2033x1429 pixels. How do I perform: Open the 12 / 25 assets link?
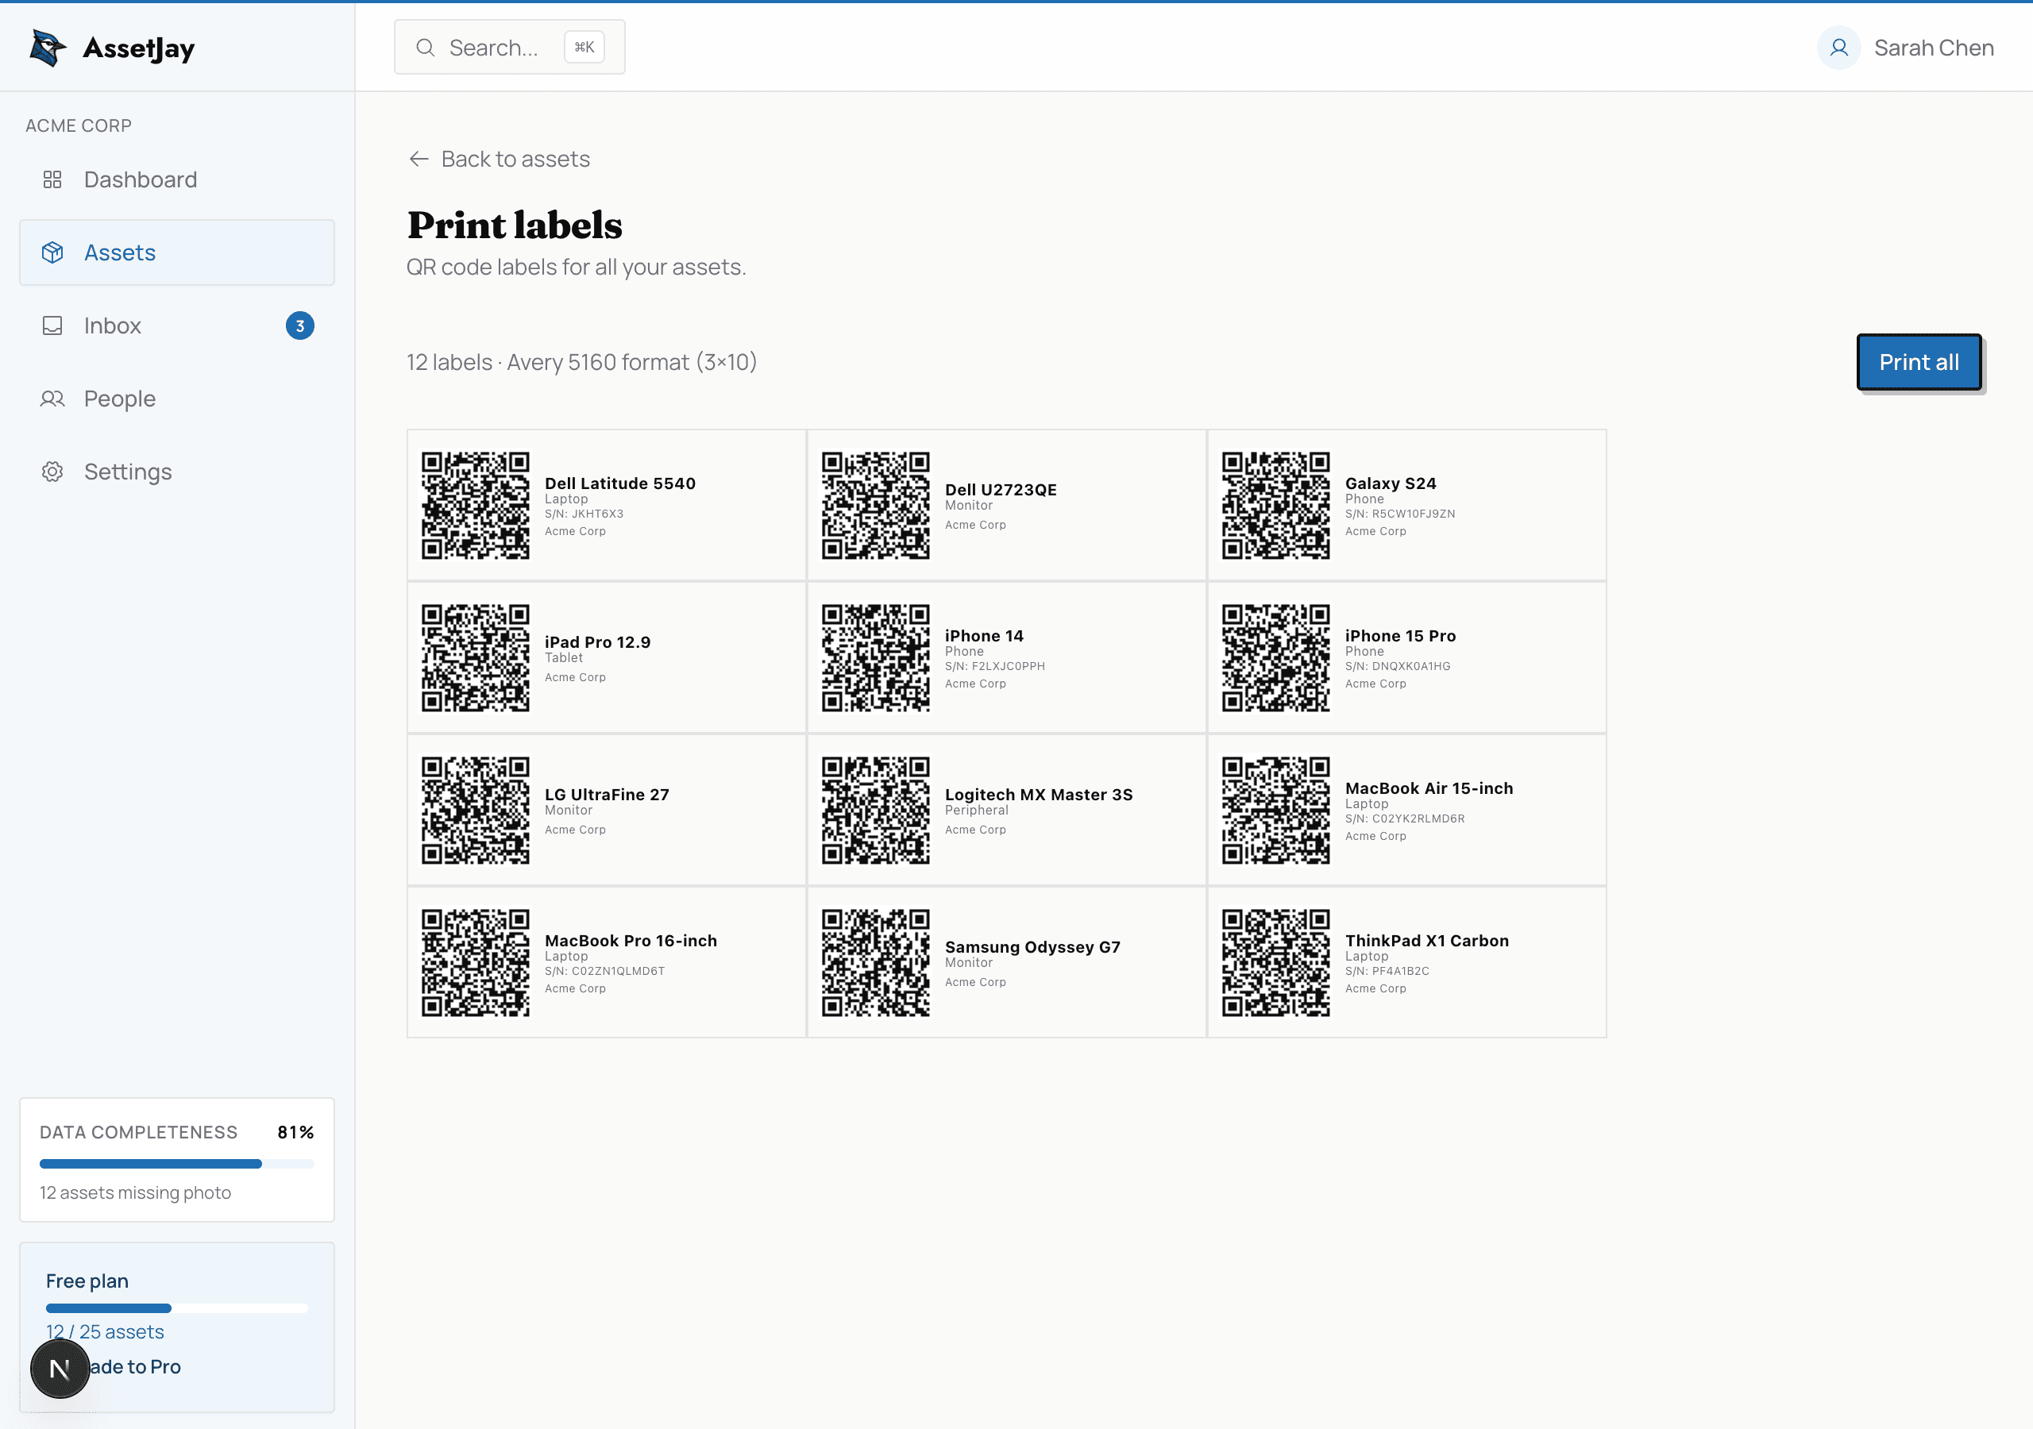tap(105, 1331)
